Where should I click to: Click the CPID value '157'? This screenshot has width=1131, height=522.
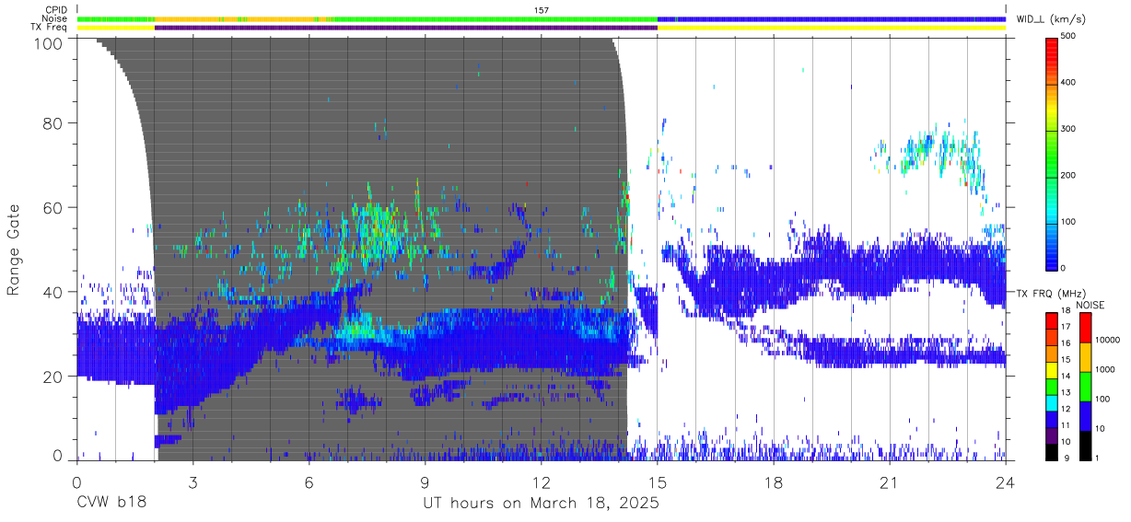pyautogui.click(x=542, y=10)
